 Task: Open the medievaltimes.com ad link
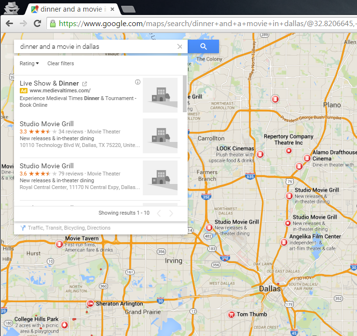(x=60, y=90)
